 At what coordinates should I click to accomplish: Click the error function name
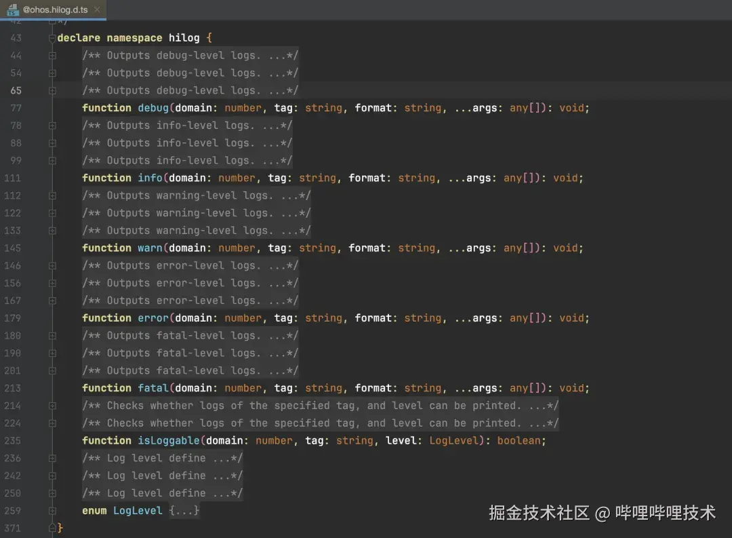coord(153,318)
